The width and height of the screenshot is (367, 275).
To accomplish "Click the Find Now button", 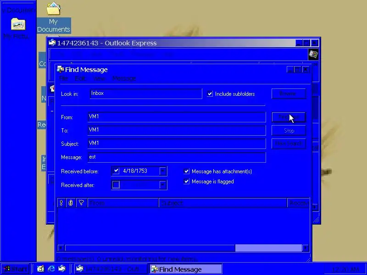I will click(x=289, y=117).
